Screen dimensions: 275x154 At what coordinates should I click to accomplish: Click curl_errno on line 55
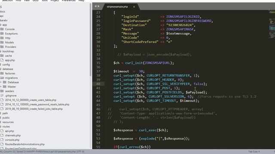(129, 147)
